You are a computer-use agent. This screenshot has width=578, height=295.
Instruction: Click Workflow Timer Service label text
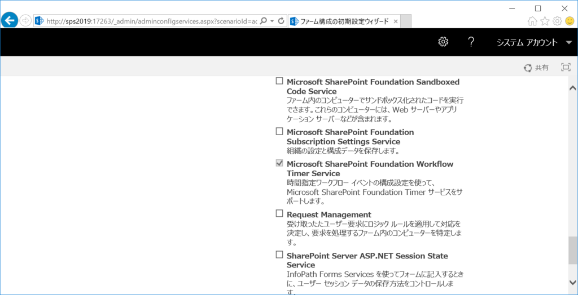pyautogui.click(x=370, y=168)
